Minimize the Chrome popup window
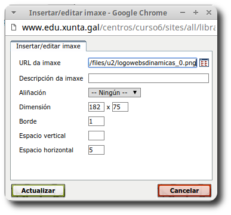Screen dimensions: 231x215 pos(183,13)
